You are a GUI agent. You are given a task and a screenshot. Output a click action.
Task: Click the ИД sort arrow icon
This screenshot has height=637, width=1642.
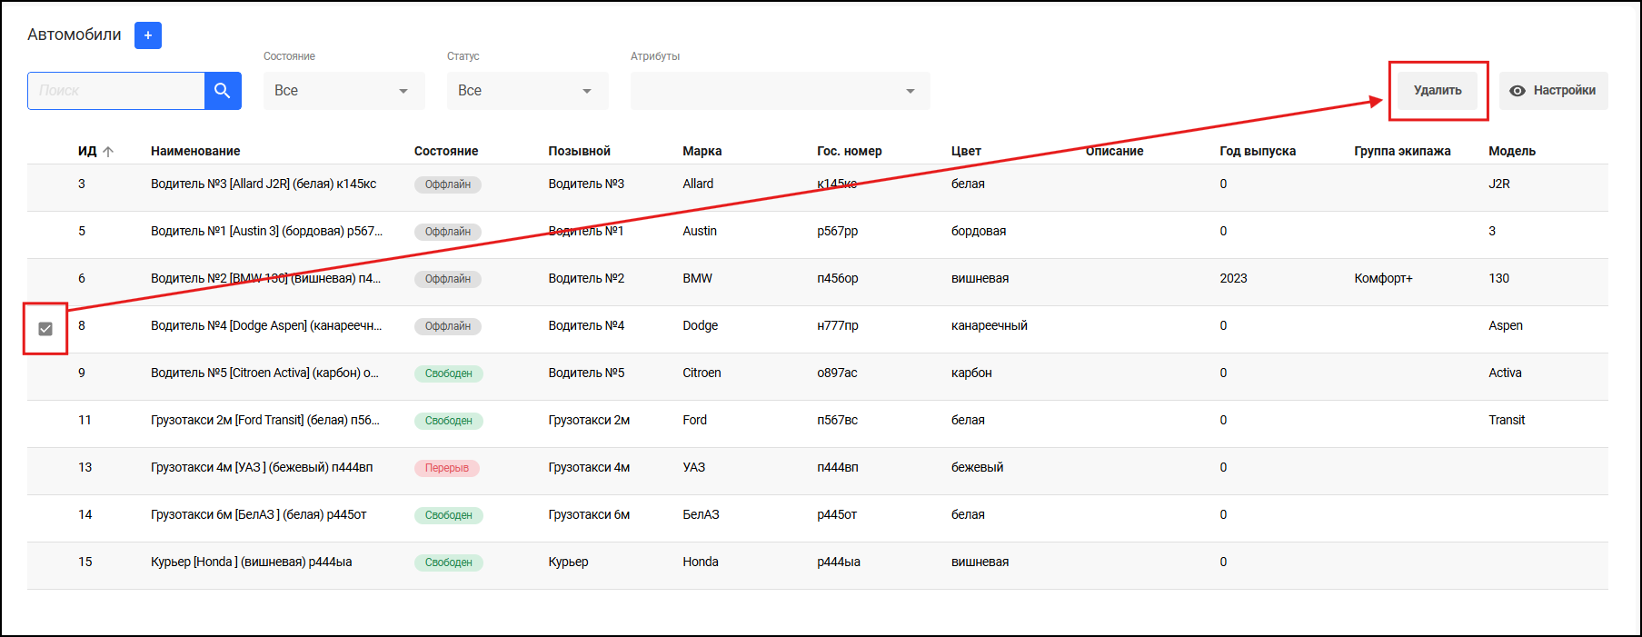pos(108,152)
